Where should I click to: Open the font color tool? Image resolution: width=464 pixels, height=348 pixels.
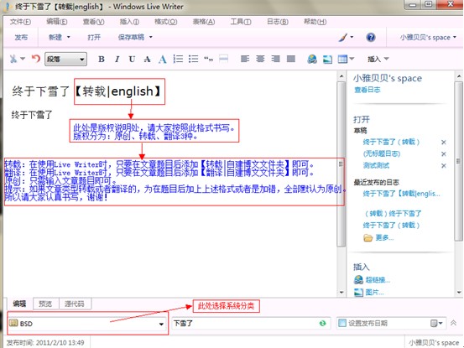(162, 60)
